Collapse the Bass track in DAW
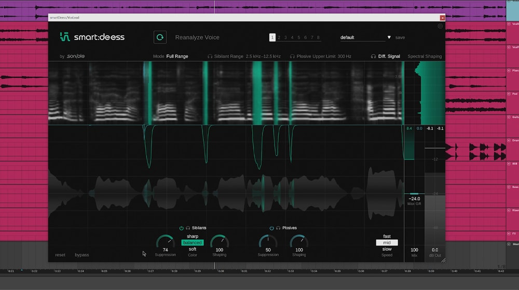519x290 pixels. pos(509,187)
